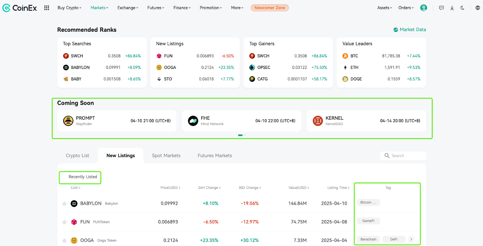Screen dimensions: 483x246
Task: Open the Promotion dropdown
Action: coord(211,8)
